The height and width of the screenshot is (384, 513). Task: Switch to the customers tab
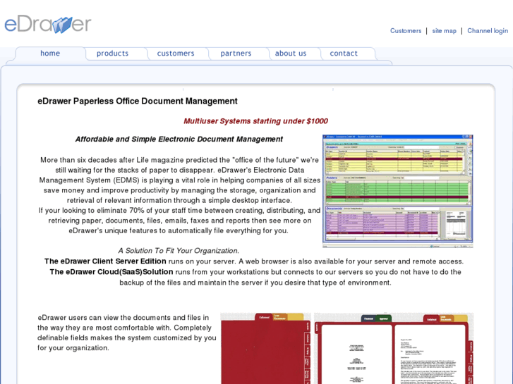[176, 54]
